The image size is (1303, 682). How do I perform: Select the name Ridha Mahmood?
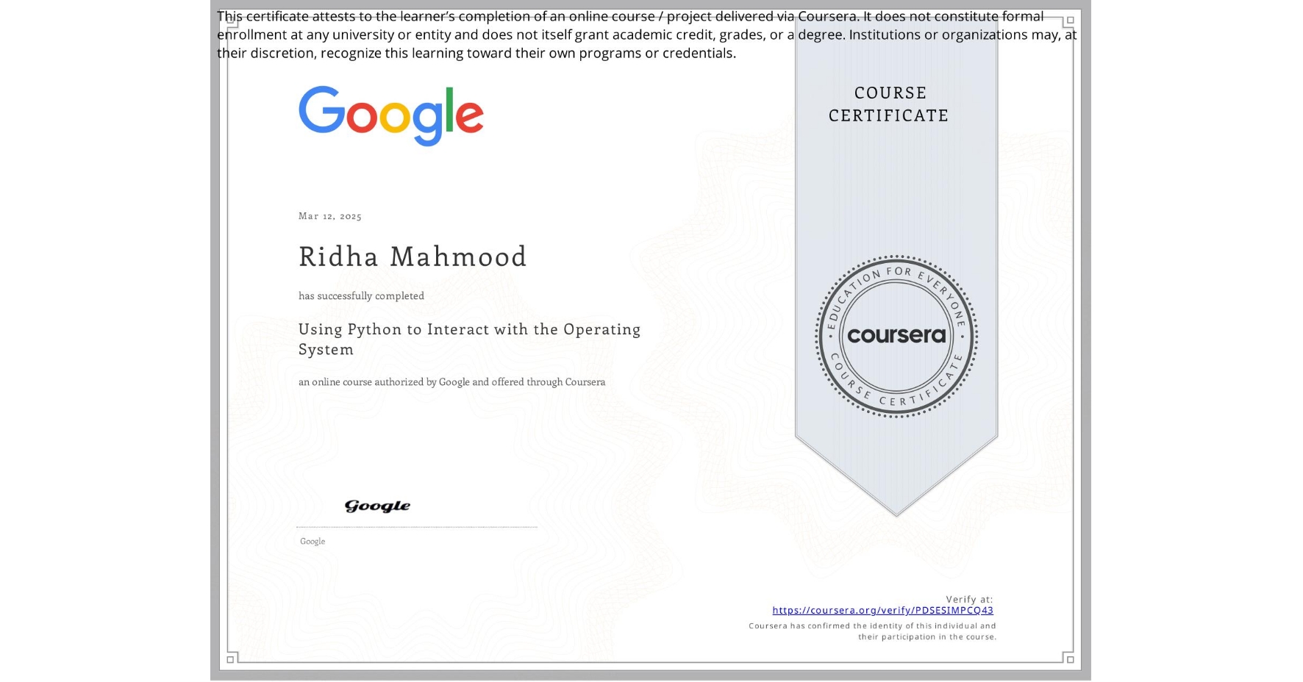413,256
